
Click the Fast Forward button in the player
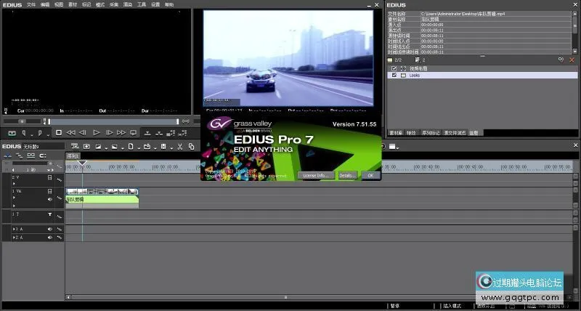point(121,133)
